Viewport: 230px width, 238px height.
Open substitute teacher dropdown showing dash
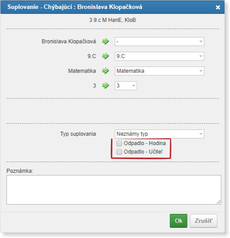(159, 42)
